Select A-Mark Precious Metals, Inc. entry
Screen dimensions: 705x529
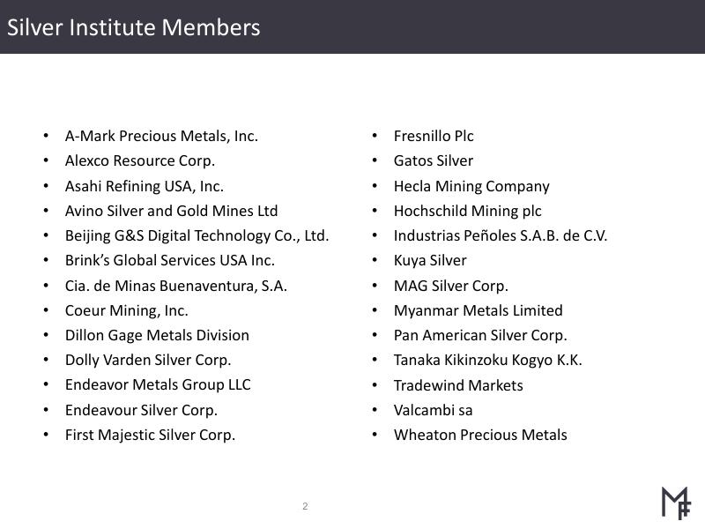(x=161, y=136)
